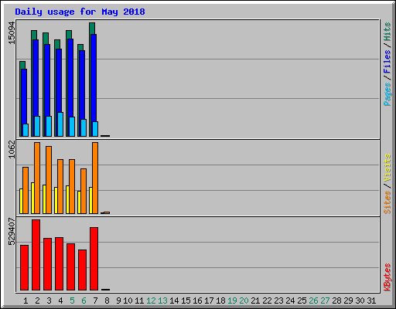The width and height of the screenshot is (396, 309).
Task: Click the yellow Visits legend label
Action: click(x=387, y=168)
